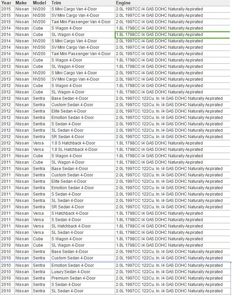The height and width of the screenshot is (295, 232).
Task: Click 'Nissan' make in 2011 Sentra Custom Sedan row
Action: [x=23, y=175]
